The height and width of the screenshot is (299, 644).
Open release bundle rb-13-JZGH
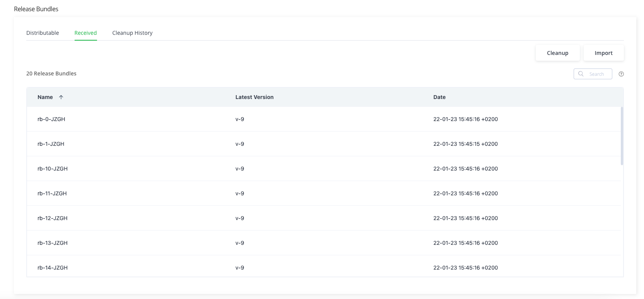pyautogui.click(x=53, y=243)
